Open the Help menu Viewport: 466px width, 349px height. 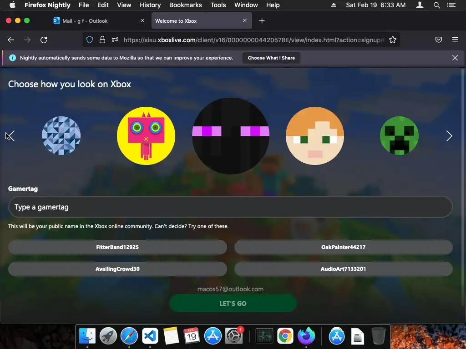tap(273, 5)
